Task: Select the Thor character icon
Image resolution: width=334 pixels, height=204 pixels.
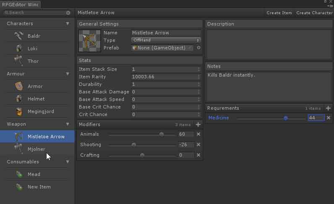Action: 19,61
